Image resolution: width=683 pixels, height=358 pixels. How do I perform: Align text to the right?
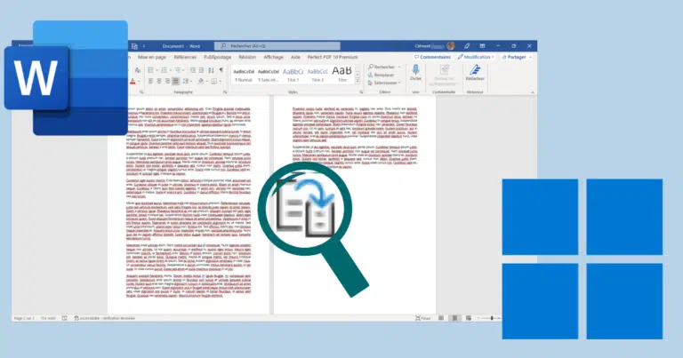click(167, 82)
